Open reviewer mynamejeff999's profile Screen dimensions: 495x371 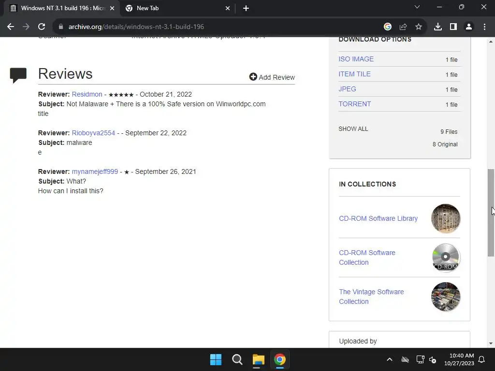[x=95, y=171]
